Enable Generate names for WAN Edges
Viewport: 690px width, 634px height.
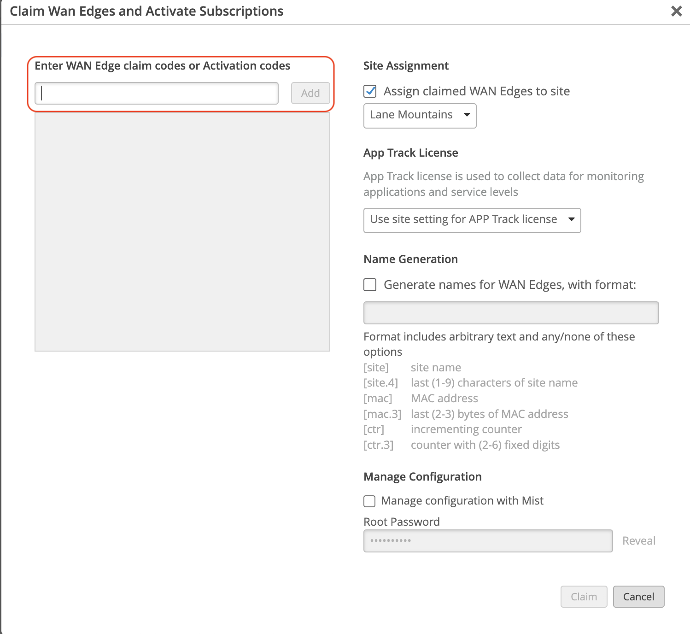pos(370,285)
